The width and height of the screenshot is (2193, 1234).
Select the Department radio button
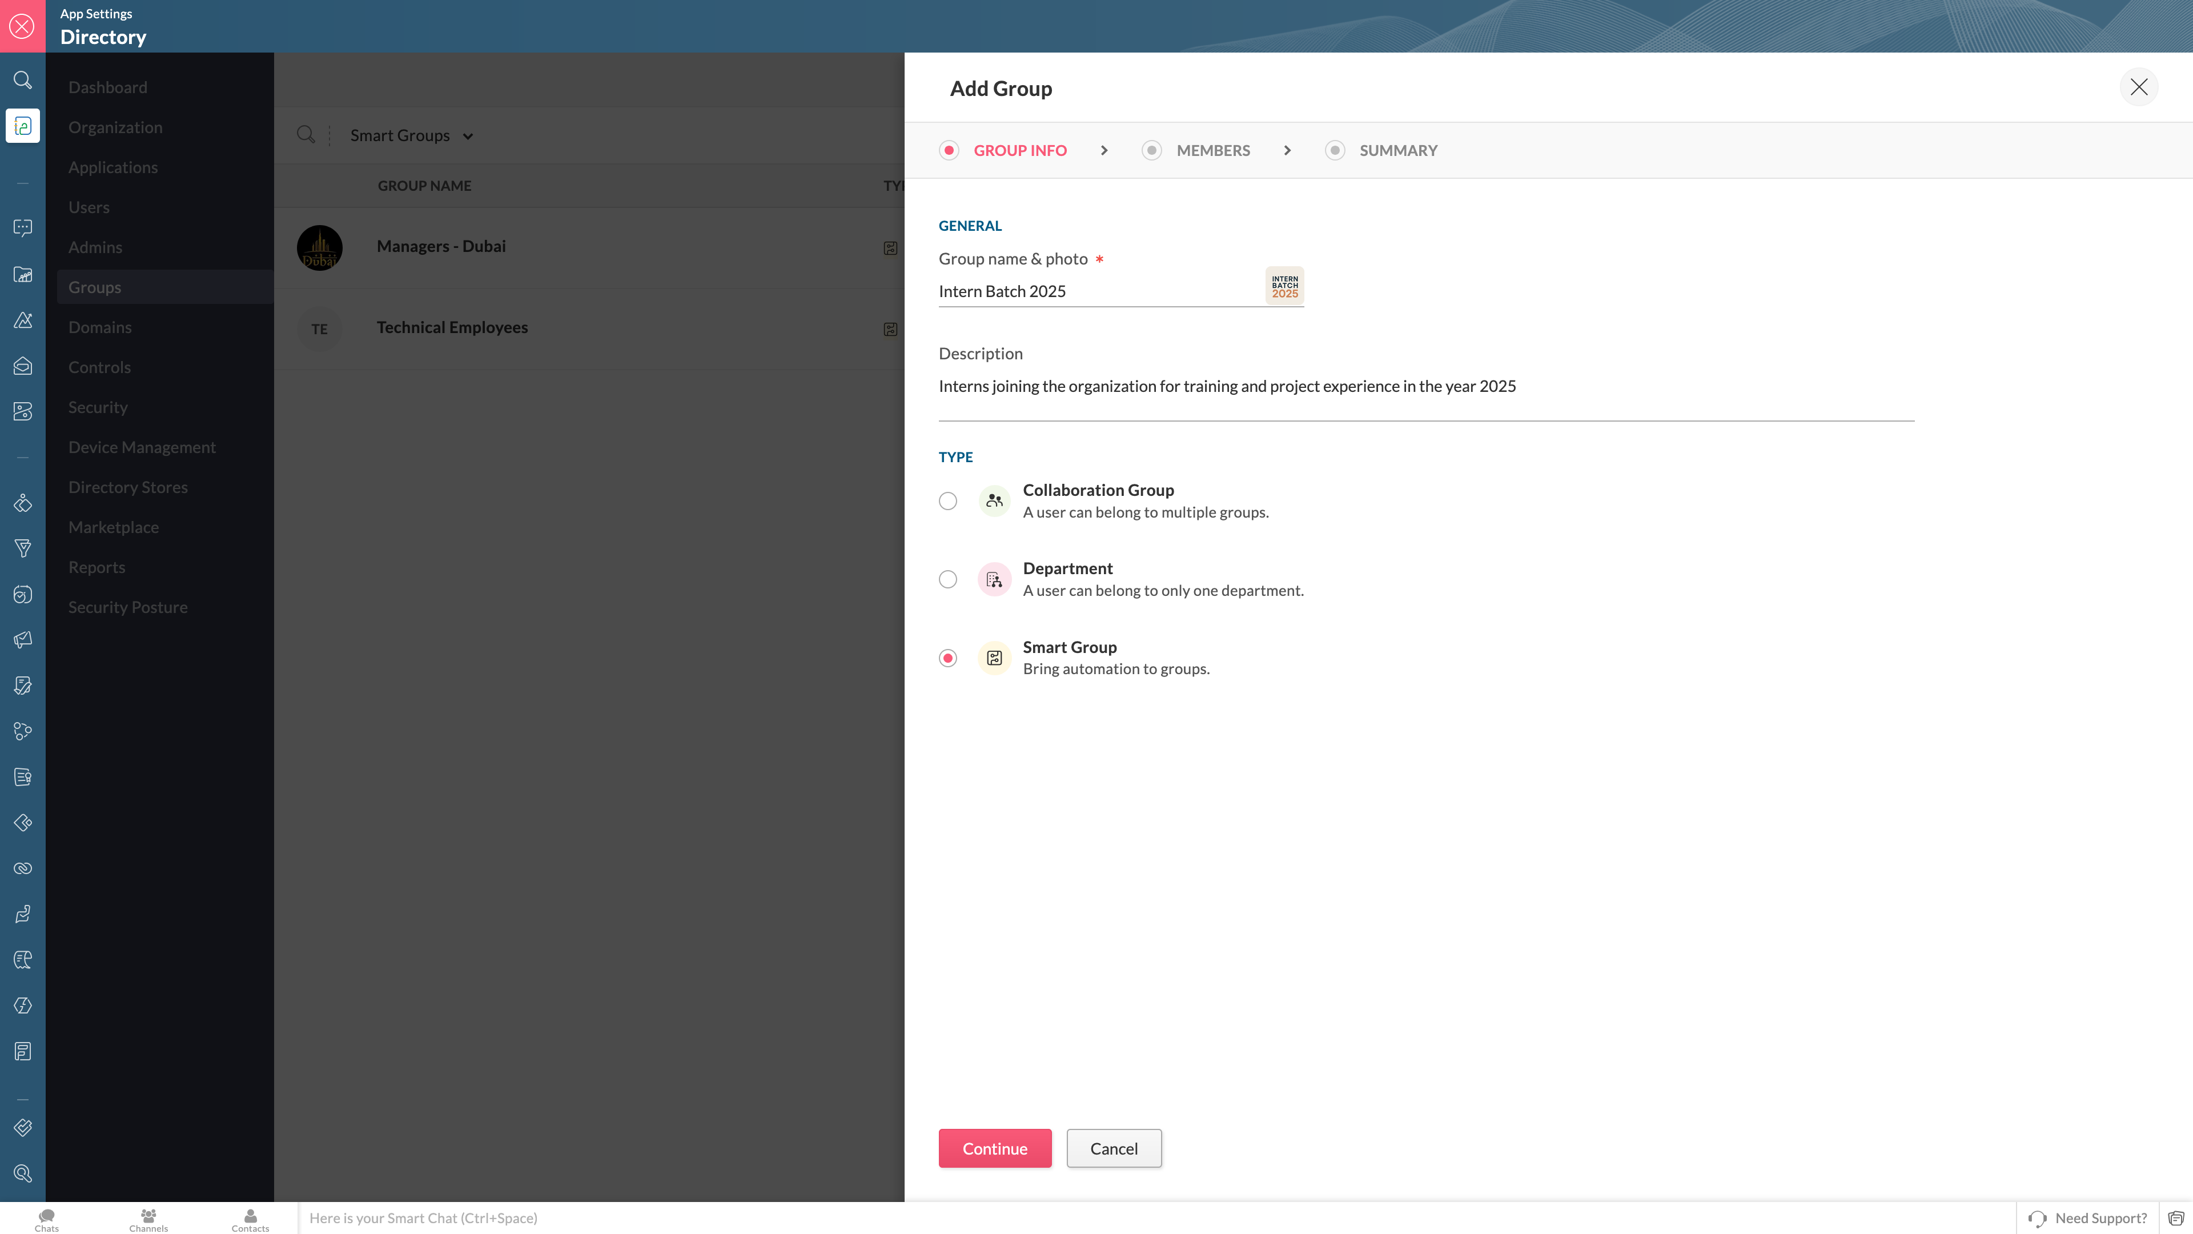click(947, 579)
